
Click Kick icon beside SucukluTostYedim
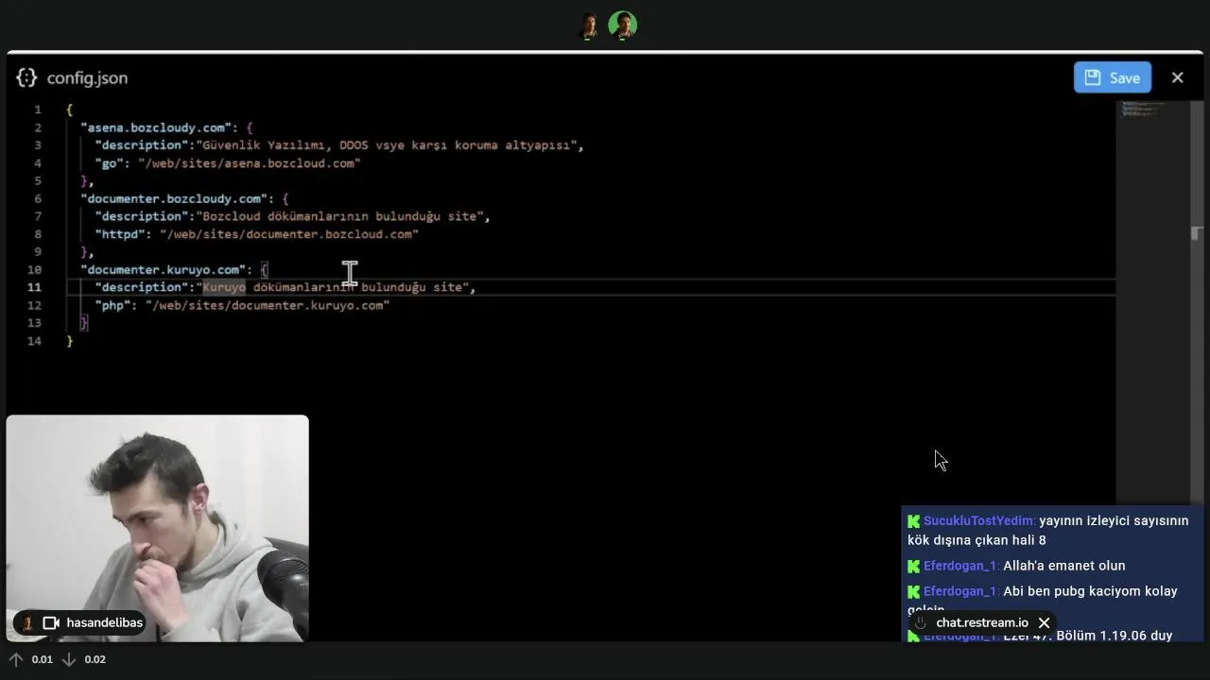[x=913, y=521]
